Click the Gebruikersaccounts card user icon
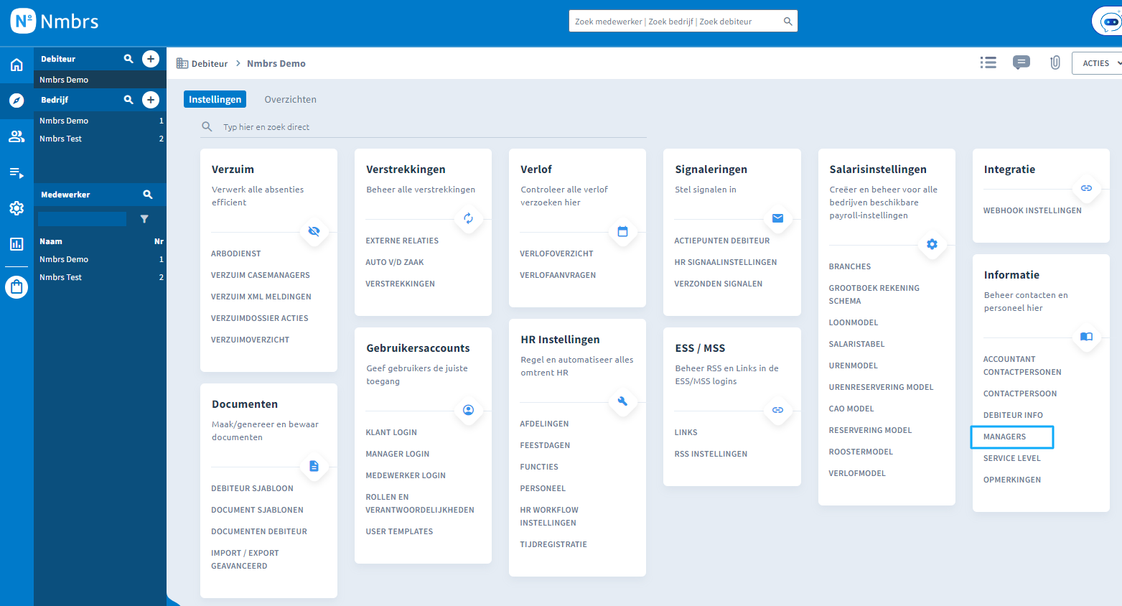Viewport: 1122px width, 606px height. [468, 410]
